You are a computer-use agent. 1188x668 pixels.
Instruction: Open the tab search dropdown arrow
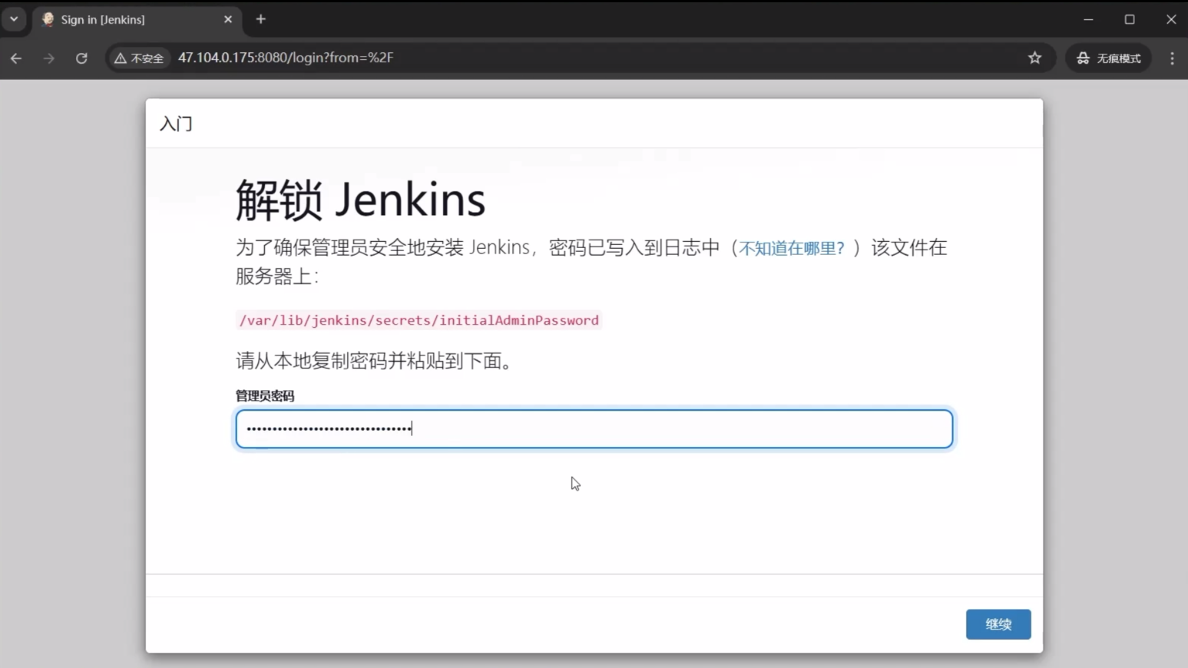14,19
